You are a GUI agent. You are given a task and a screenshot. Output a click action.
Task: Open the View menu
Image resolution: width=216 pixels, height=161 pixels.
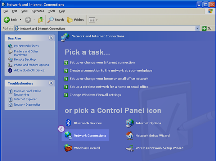pos(24,11)
